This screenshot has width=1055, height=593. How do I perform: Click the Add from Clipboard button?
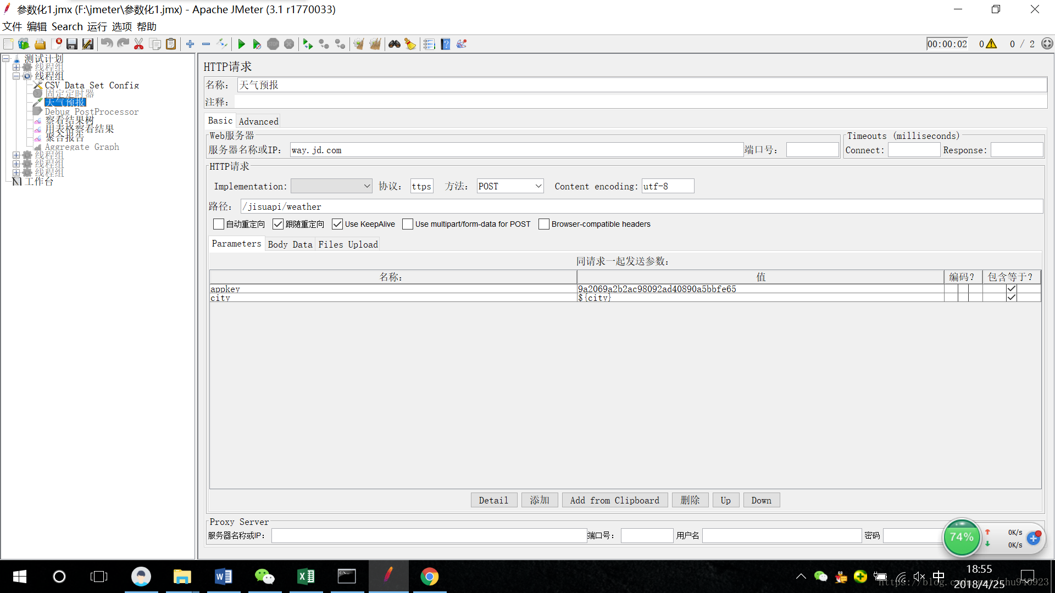click(614, 500)
